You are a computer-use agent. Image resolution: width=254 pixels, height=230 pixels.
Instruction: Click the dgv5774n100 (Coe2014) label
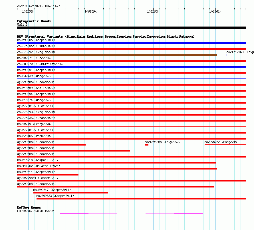click(35, 130)
